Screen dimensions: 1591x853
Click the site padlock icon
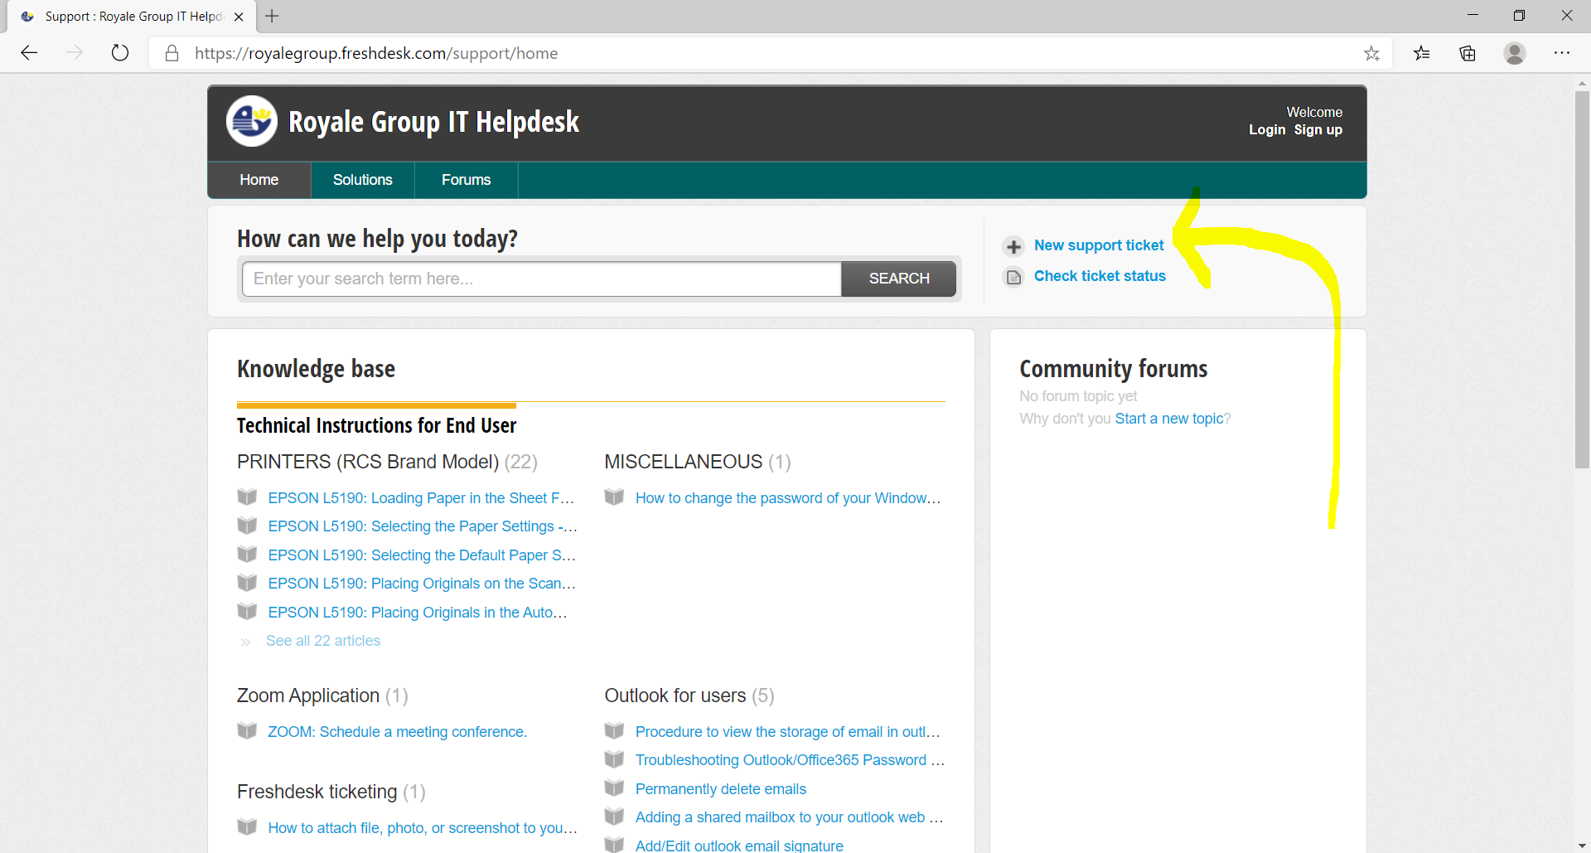[x=172, y=53]
